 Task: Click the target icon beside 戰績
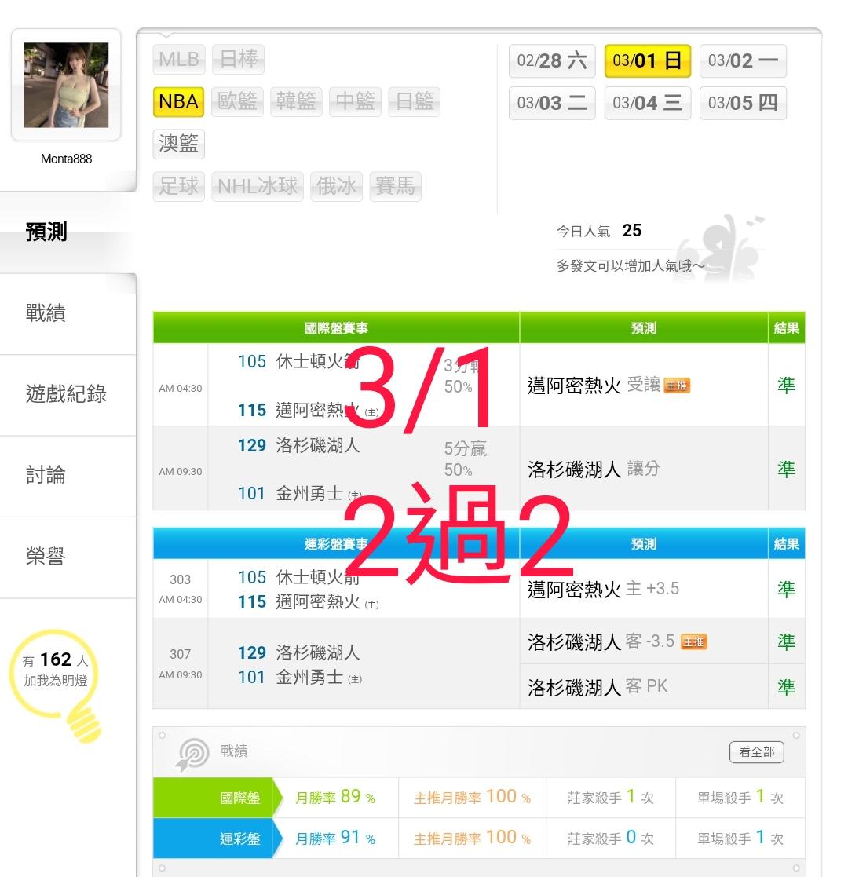(x=192, y=754)
